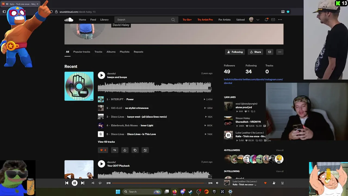Image resolution: width=348 pixels, height=196 pixels.
Task: Follow artist icon in player bar
Action: (x=274, y=183)
